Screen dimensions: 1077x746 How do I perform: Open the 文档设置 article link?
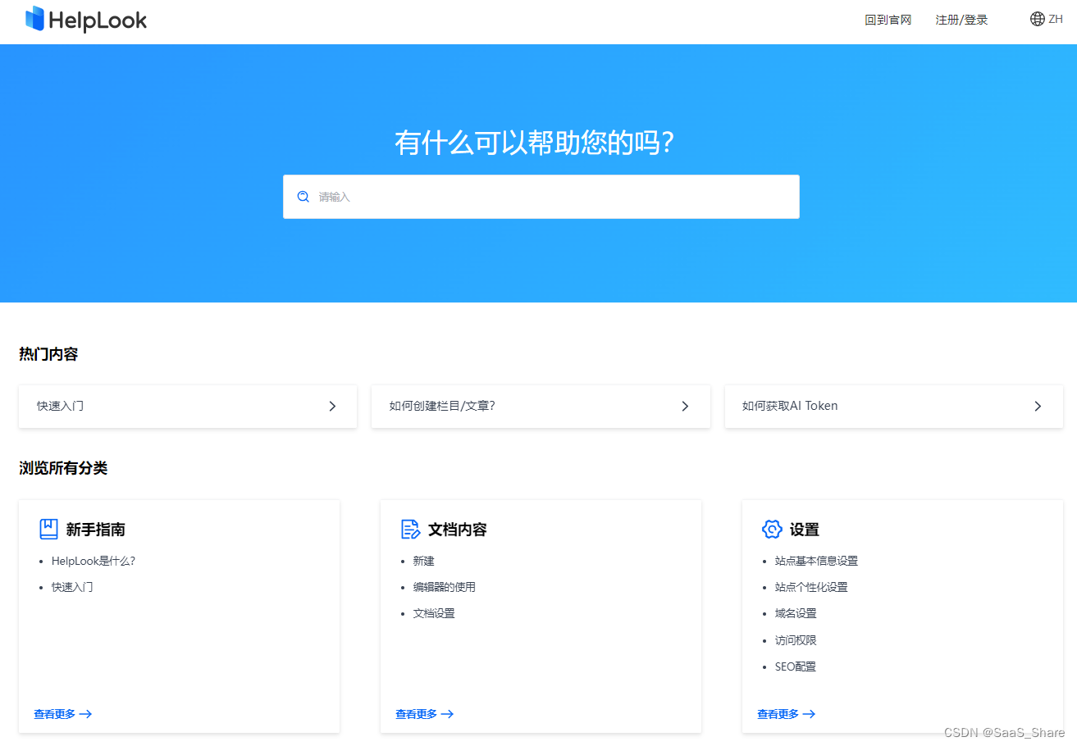coord(434,614)
